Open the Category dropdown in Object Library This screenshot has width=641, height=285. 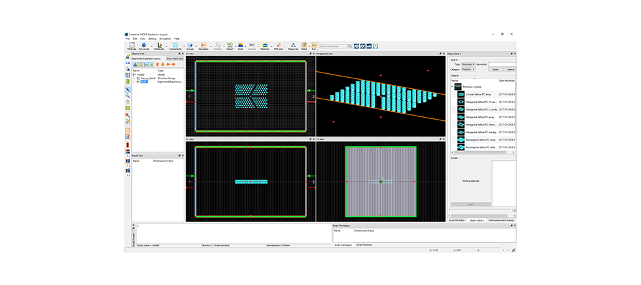pyautogui.click(x=468, y=69)
